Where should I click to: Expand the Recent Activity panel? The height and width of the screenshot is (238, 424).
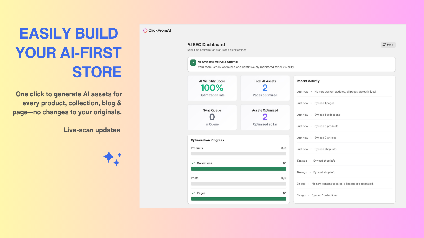[308, 81]
